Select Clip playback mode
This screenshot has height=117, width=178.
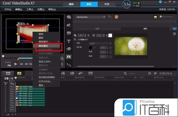[9, 65]
